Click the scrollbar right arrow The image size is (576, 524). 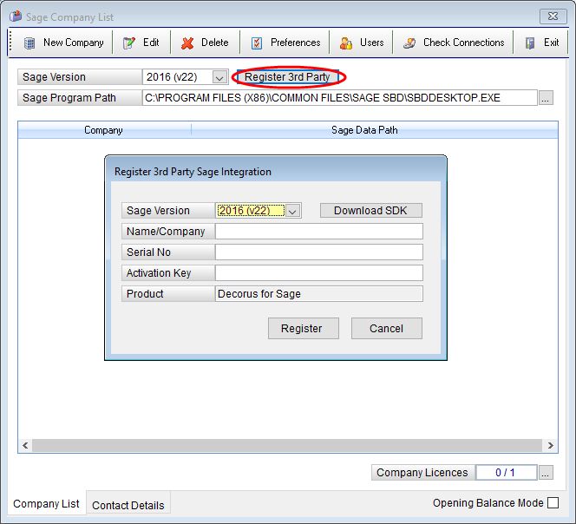click(550, 445)
